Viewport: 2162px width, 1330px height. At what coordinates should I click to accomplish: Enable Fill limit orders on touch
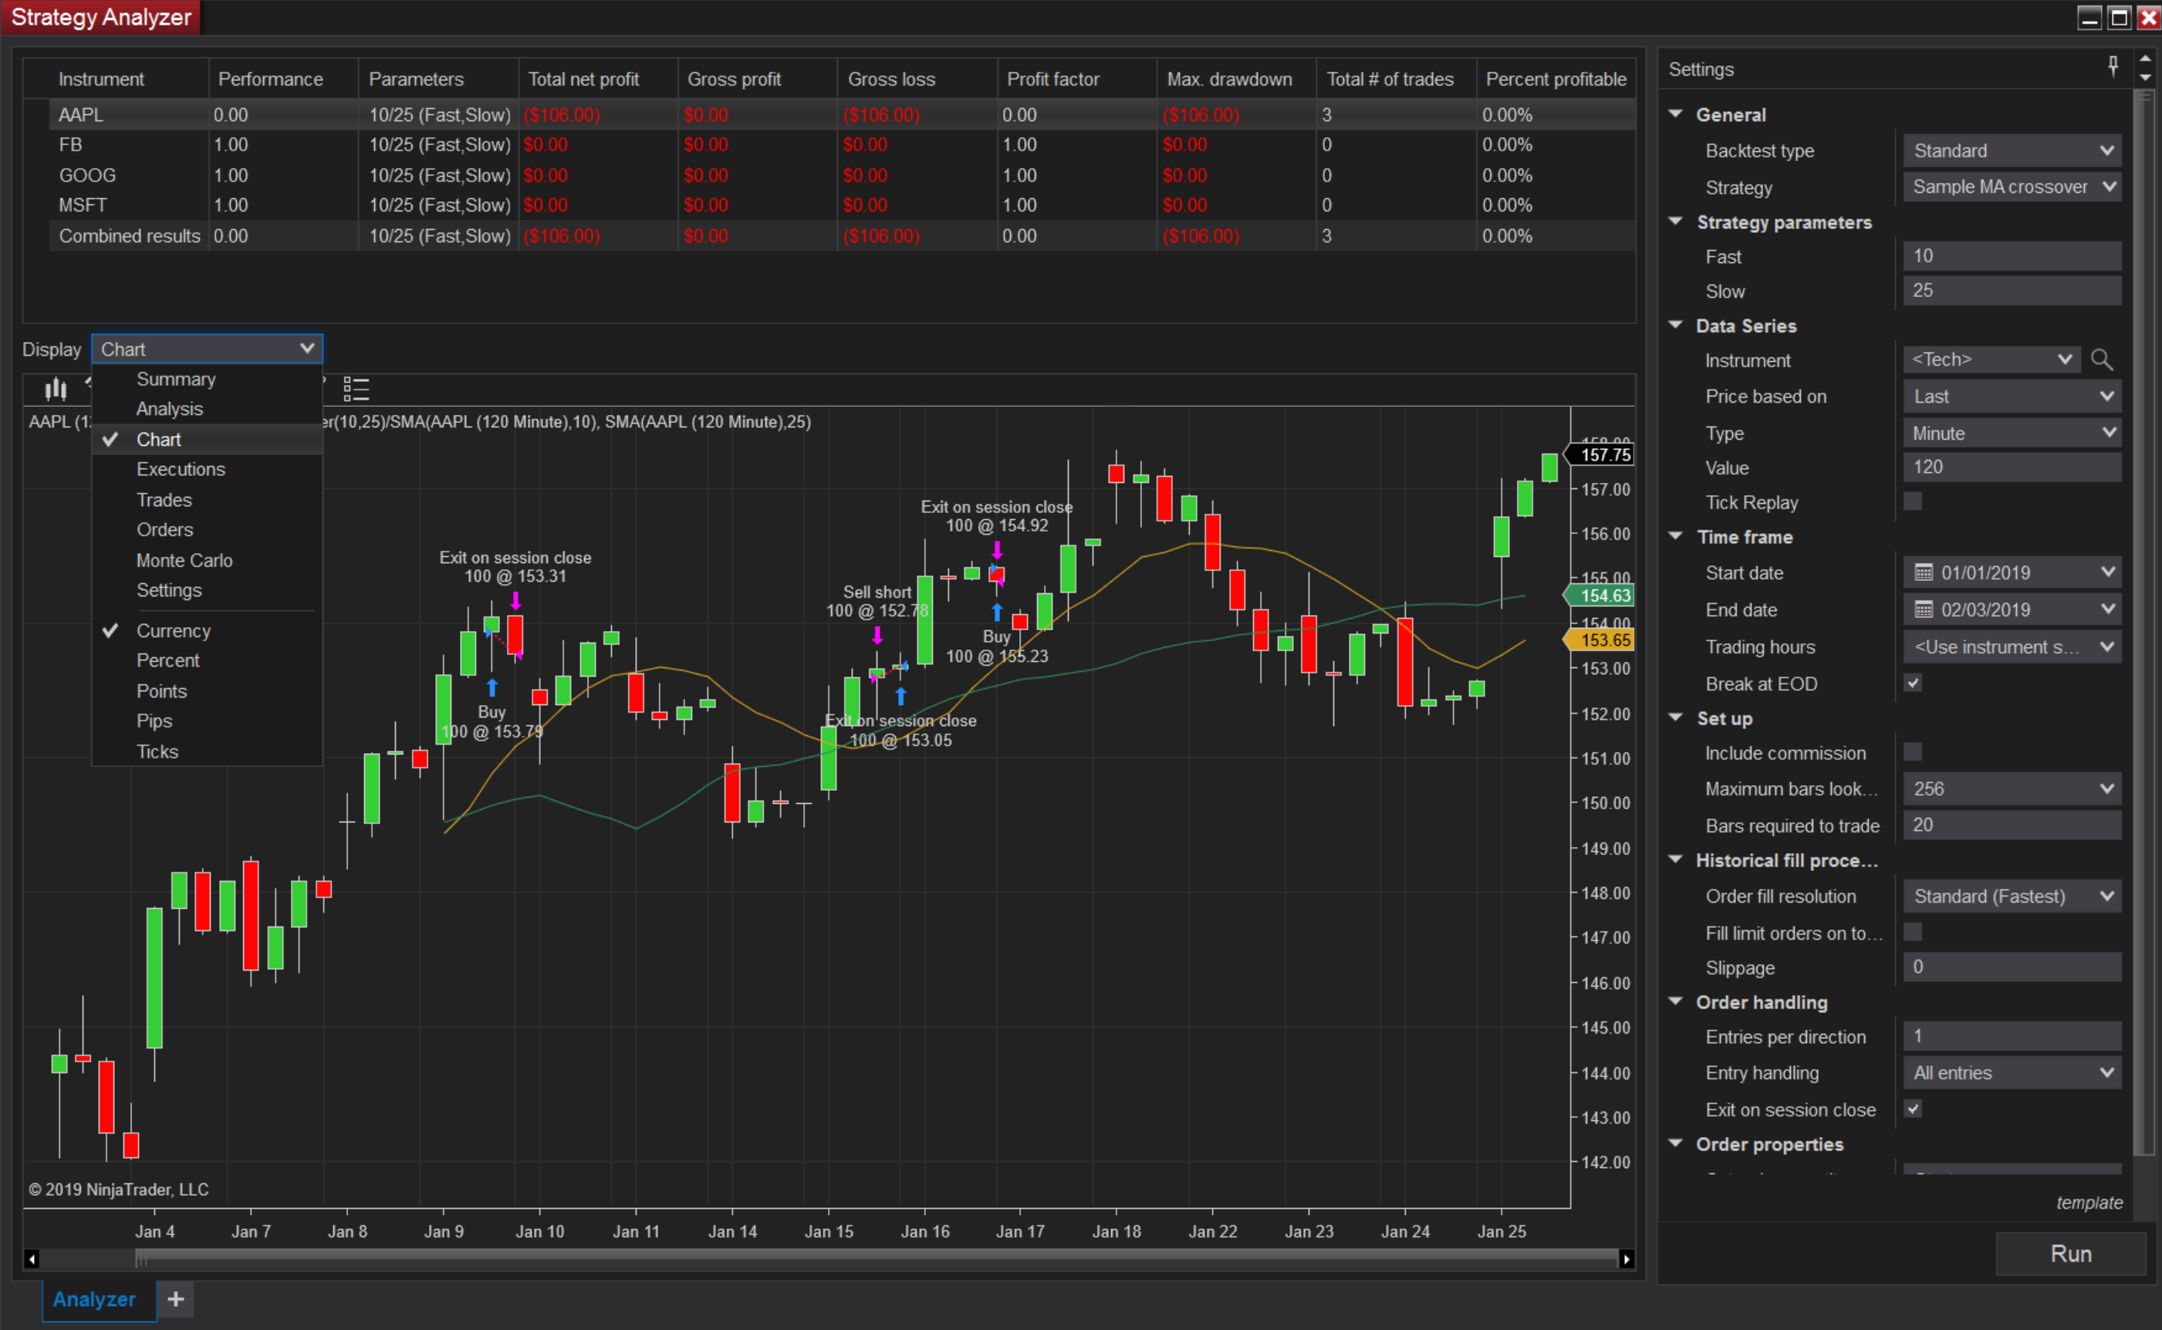pos(1912,931)
